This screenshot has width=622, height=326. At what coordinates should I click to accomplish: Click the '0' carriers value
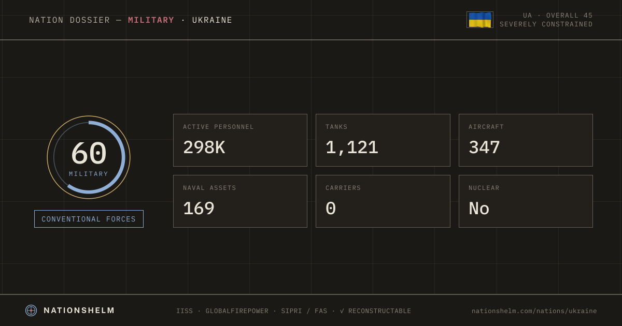click(x=331, y=209)
